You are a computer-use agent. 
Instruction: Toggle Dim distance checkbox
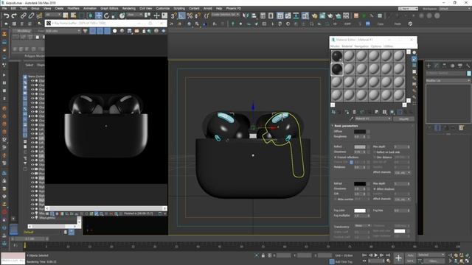click(x=375, y=157)
